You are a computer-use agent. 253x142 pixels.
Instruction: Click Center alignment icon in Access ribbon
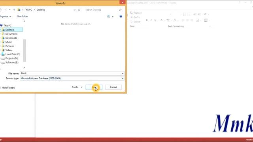187,20
